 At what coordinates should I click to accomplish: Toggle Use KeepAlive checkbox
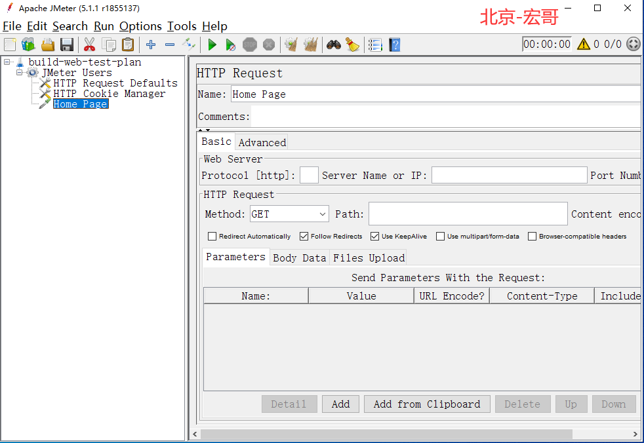[x=374, y=236]
